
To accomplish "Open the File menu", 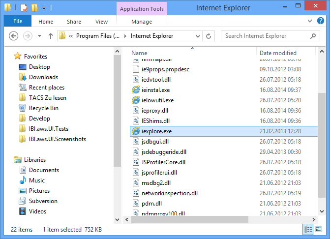I will [18, 22].
